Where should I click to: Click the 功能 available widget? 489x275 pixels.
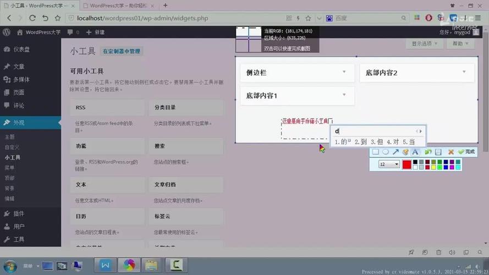[107, 146]
